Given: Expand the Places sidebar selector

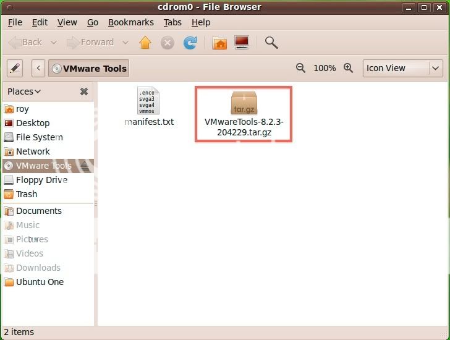Looking at the screenshot, I should (24, 91).
